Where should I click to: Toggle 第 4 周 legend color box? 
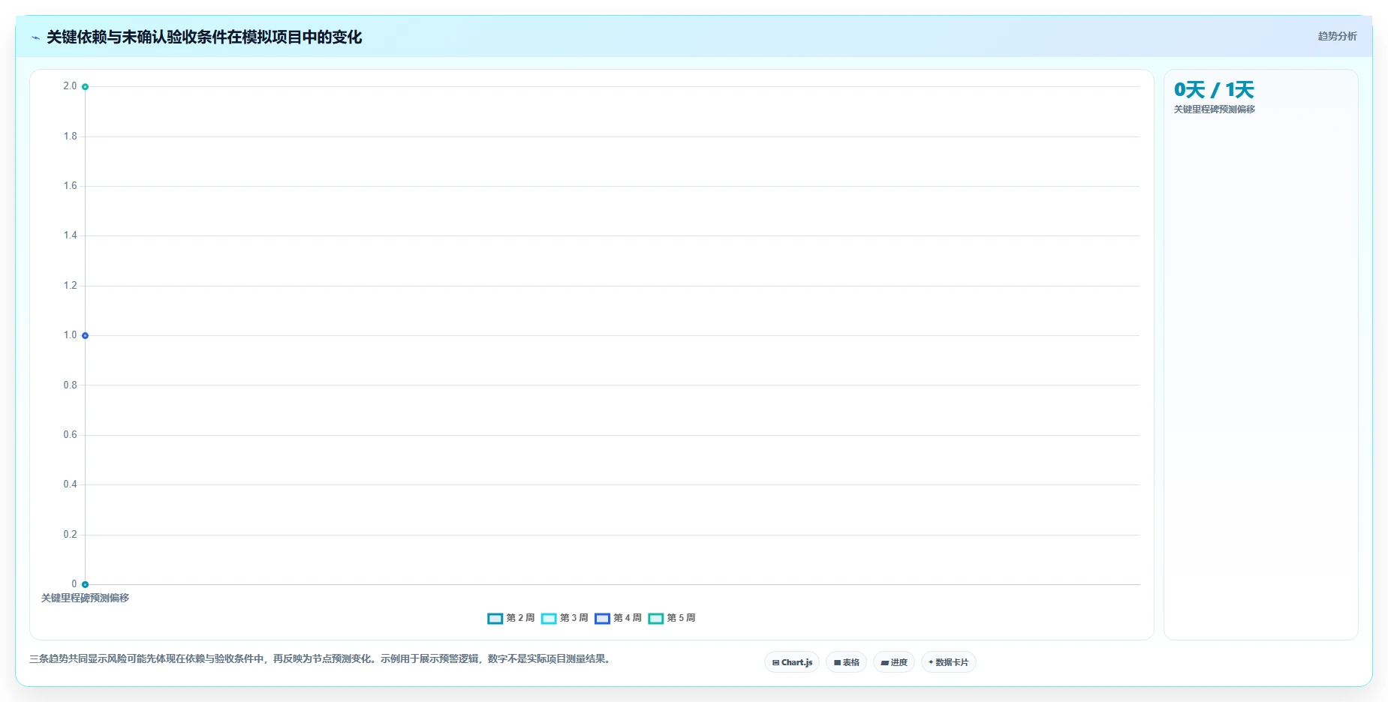tap(602, 619)
